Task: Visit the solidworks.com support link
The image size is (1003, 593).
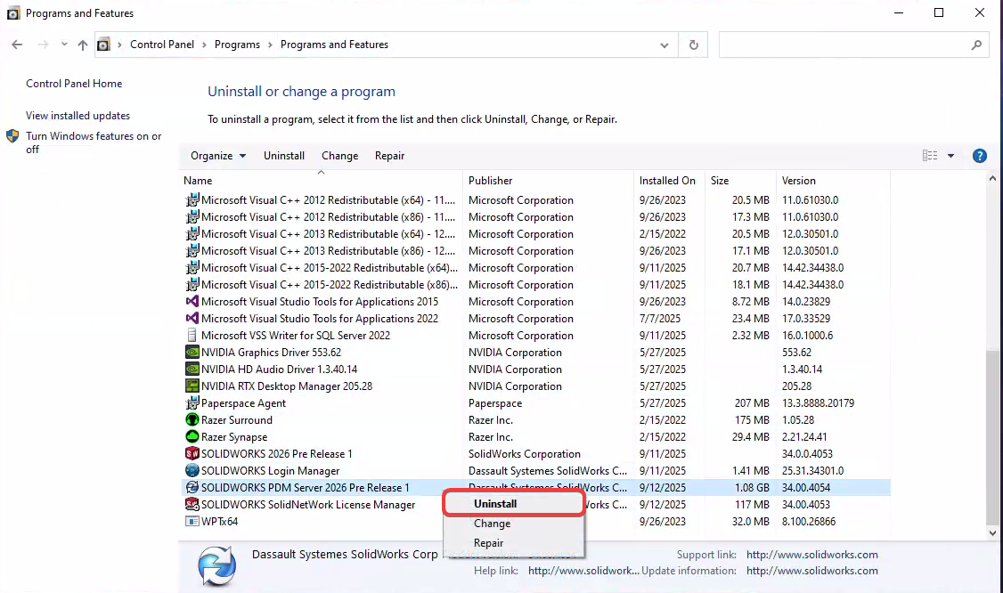Action: coord(811,554)
